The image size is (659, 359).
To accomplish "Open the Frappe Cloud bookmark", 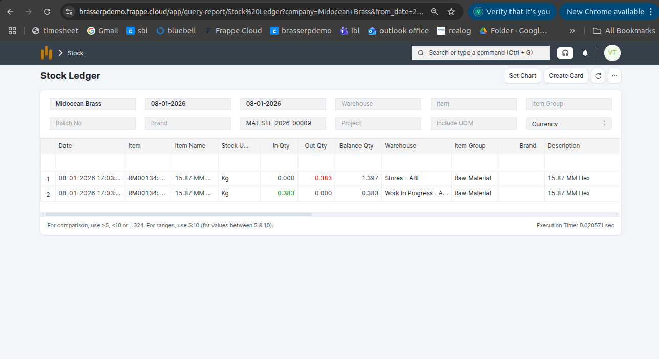I will [233, 31].
